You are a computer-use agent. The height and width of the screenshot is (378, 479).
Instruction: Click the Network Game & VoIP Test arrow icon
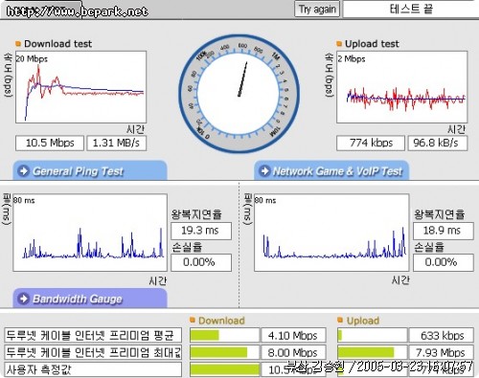coord(264,170)
